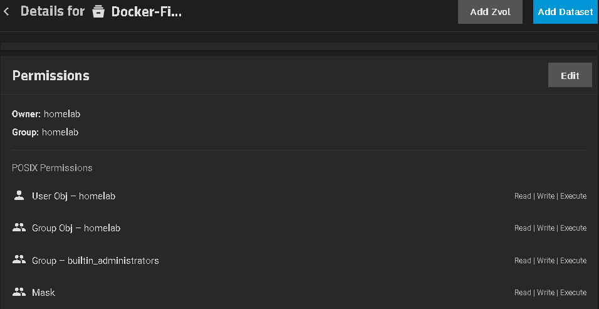Click the group icon next to Mask
The image size is (599, 309).
tap(19, 292)
